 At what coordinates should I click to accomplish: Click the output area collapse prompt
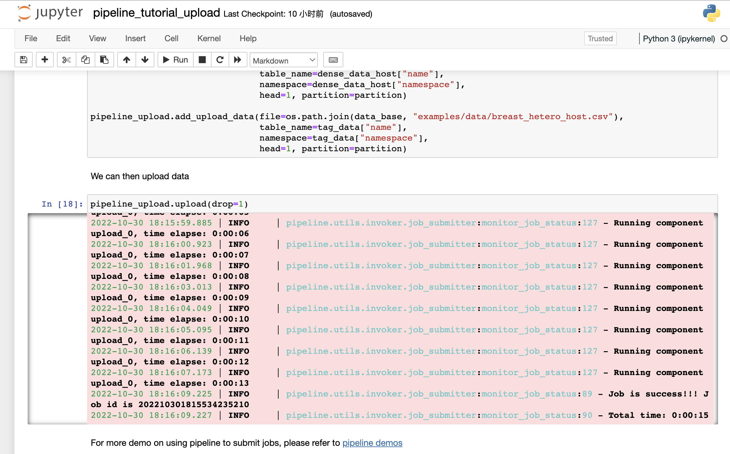(x=57, y=318)
